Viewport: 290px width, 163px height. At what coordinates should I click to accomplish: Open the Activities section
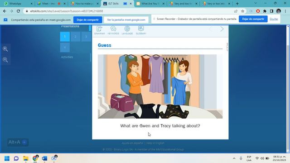tap(67, 57)
